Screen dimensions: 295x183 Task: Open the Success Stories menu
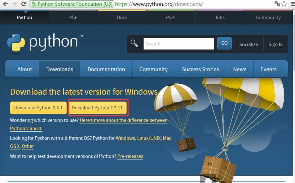(200, 69)
